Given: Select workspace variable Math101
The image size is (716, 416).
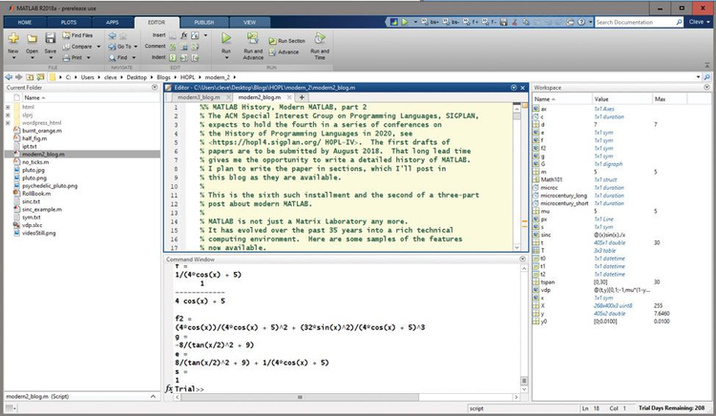Looking at the screenshot, I should click(552, 179).
